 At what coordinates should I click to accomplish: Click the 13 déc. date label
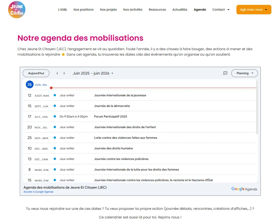coord(38,159)
